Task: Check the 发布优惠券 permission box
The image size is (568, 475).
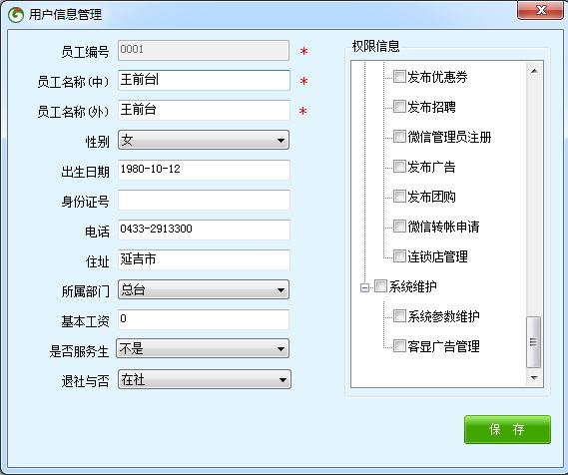Action: (x=399, y=77)
